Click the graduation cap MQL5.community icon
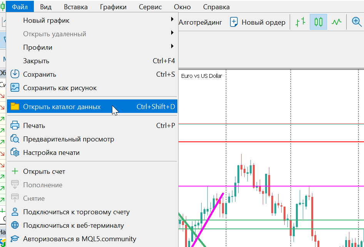This screenshot has width=364, height=247. click(x=15, y=239)
